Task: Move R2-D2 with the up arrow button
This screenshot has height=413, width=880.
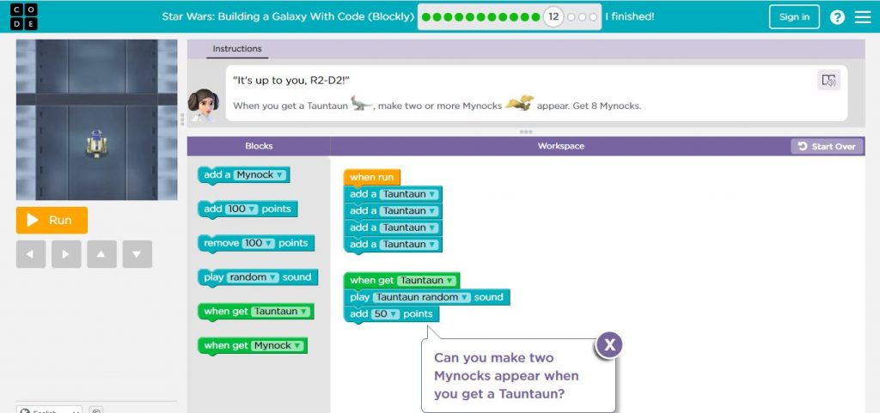Action: point(101,254)
